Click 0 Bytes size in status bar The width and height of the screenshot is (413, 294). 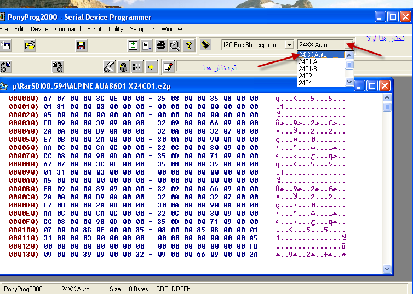point(139,289)
